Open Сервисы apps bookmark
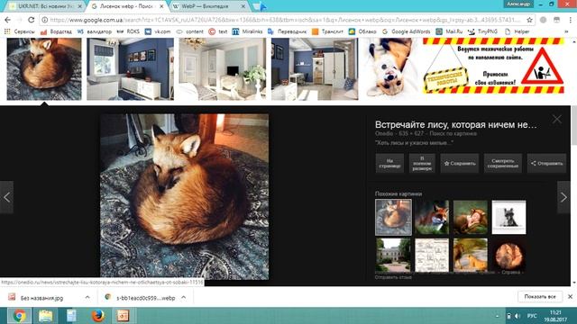 (x=20, y=31)
